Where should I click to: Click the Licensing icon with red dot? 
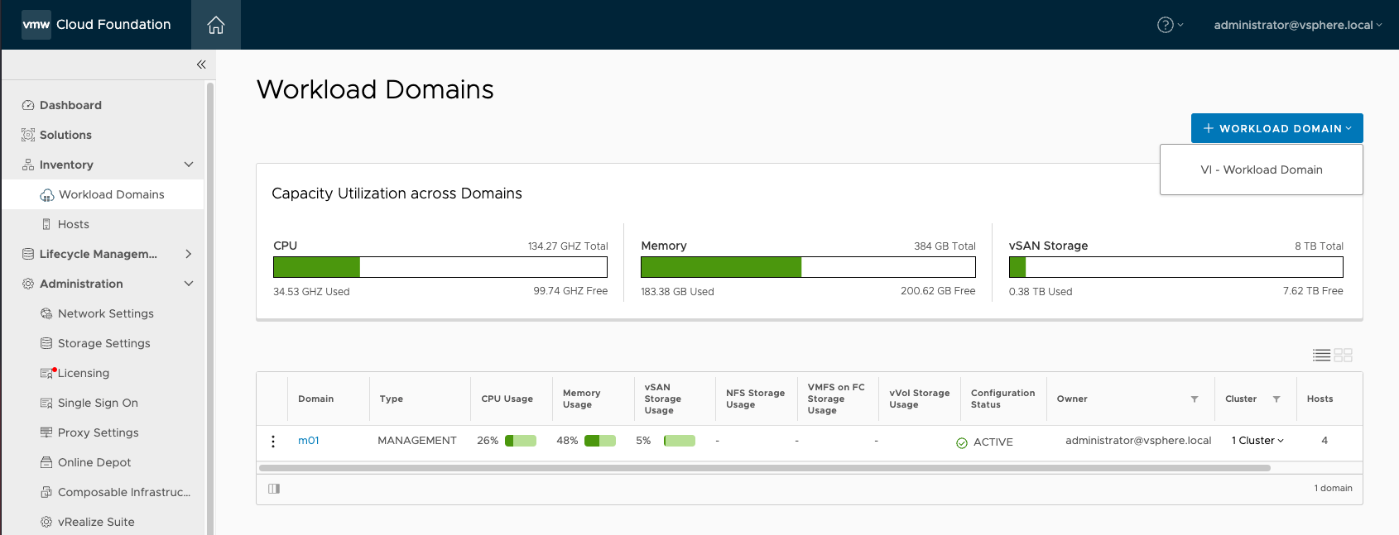click(47, 373)
